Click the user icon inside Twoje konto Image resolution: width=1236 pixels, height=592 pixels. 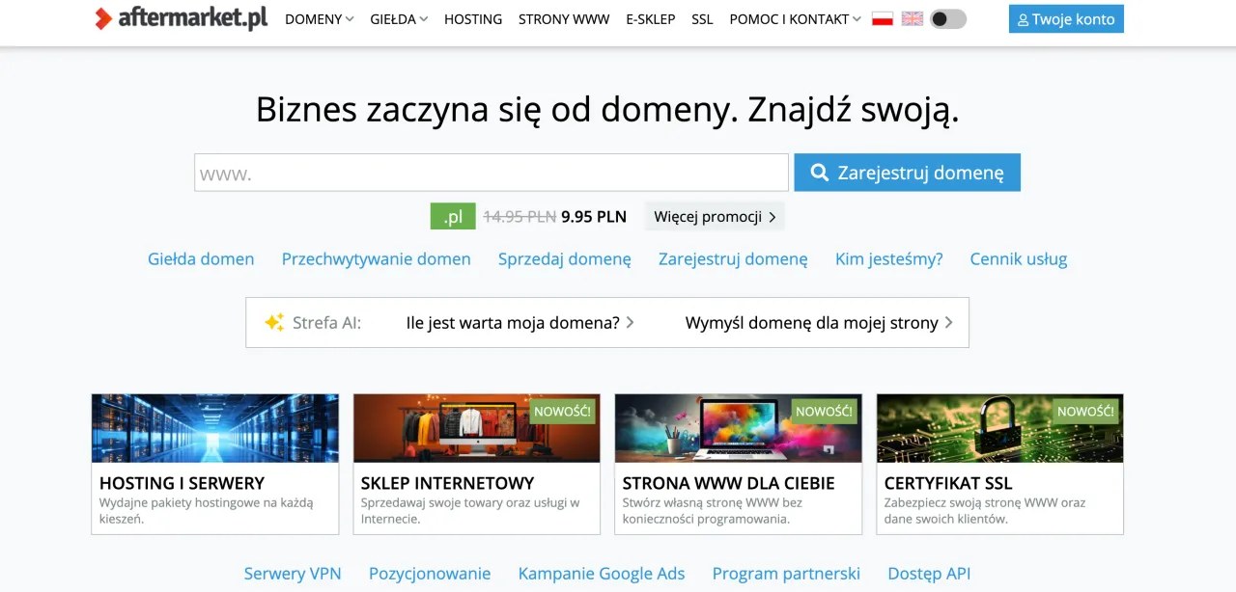click(1022, 18)
